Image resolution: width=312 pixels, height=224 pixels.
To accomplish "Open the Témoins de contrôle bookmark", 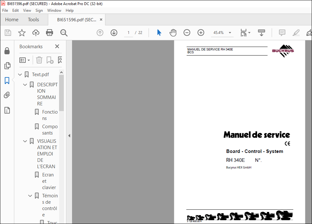I will pyautogui.click(x=50, y=205).
